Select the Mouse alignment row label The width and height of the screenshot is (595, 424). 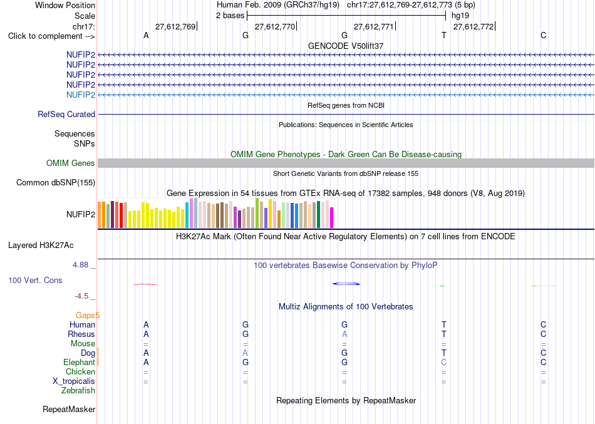[x=83, y=344]
